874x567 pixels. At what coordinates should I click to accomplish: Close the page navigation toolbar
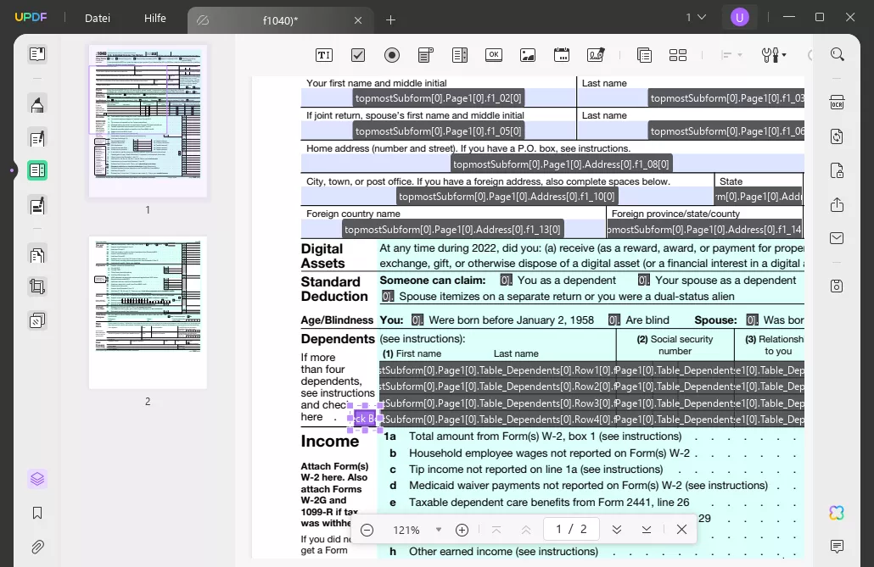681,529
